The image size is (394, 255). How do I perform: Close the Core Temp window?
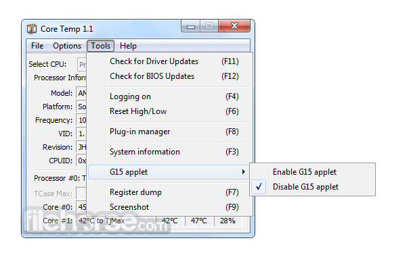pos(234,26)
